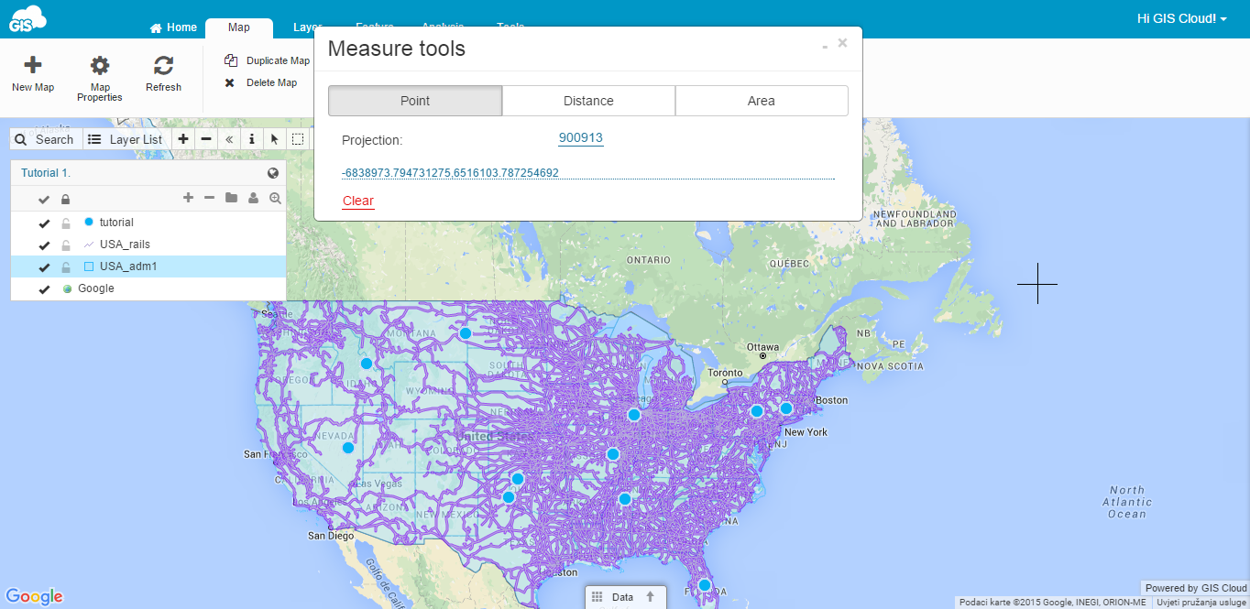Lock all layers via header padlock

click(x=65, y=199)
